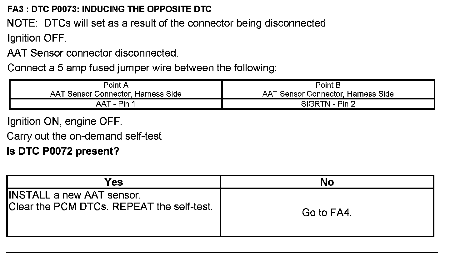The image size is (450, 257).
Task: Click the horizontal divider line at the bottom
Action: pos(222,252)
